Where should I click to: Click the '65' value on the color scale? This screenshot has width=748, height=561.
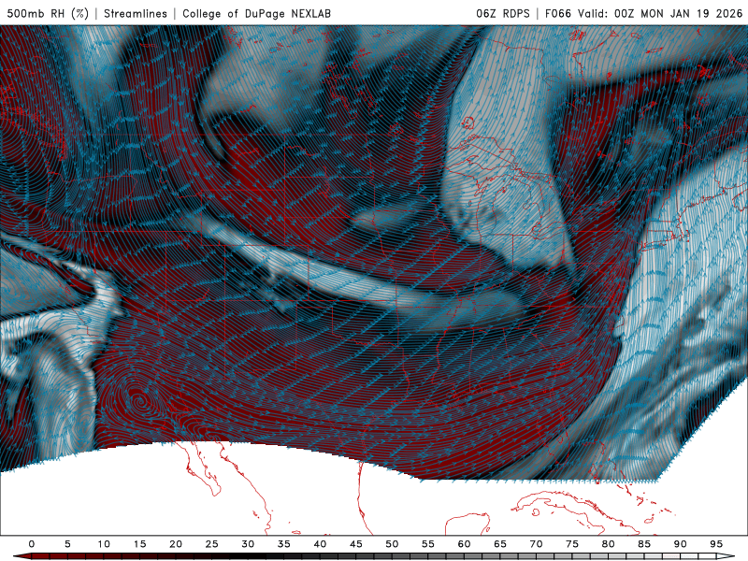pos(500,544)
